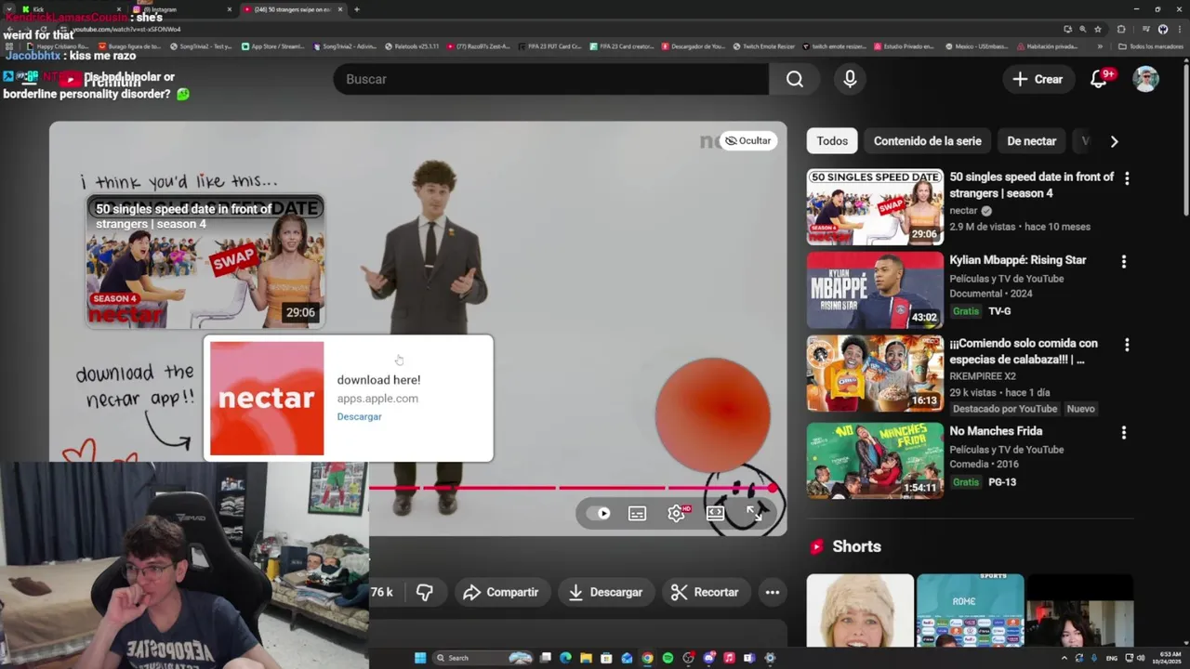The height and width of the screenshot is (669, 1190).
Task: Open end-screen video 50 singles speed date
Action: click(x=205, y=261)
